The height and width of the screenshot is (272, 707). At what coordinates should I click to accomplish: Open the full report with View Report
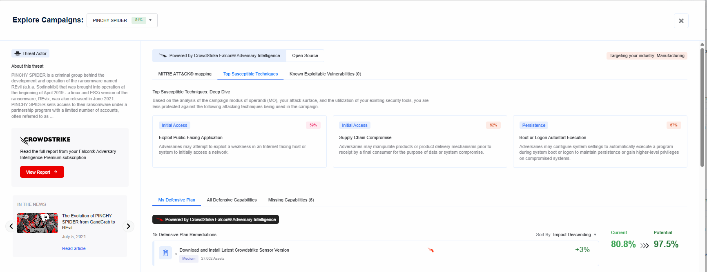pos(42,172)
